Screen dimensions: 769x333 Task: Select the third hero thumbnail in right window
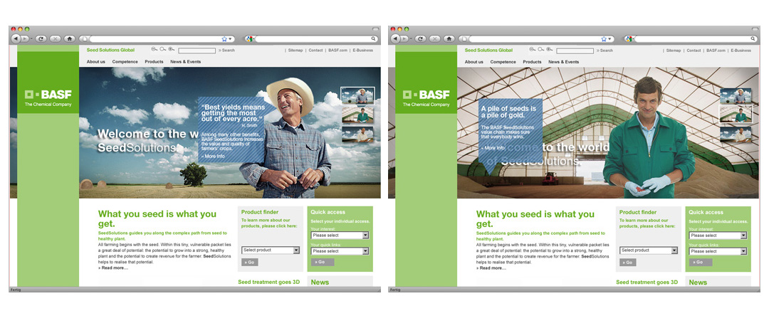pos(736,134)
